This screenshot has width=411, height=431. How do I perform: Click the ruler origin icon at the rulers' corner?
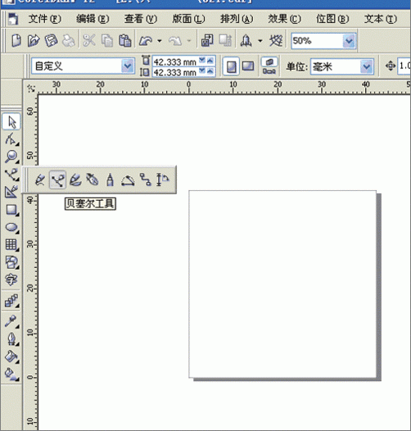point(31,88)
